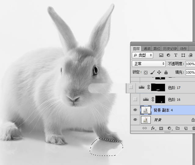Click the lock icon on 背景 layer
195x165 pixels.
click(x=193, y=120)
